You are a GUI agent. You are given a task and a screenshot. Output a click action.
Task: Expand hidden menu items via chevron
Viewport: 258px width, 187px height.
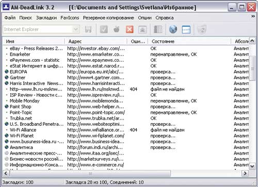click(x=253, y=16)
